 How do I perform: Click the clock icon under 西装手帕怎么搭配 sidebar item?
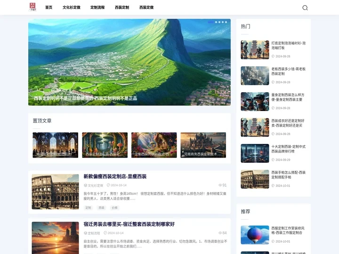click(x=273, y=185)
